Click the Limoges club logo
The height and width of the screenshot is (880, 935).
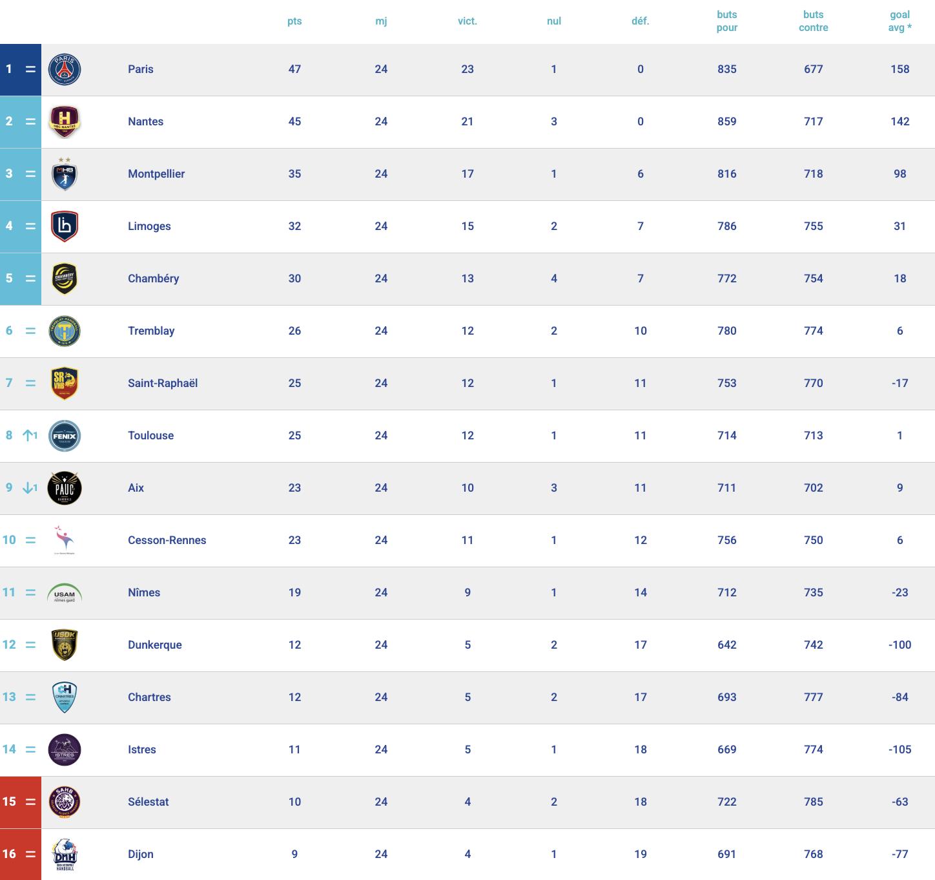(x=65, y=227)
